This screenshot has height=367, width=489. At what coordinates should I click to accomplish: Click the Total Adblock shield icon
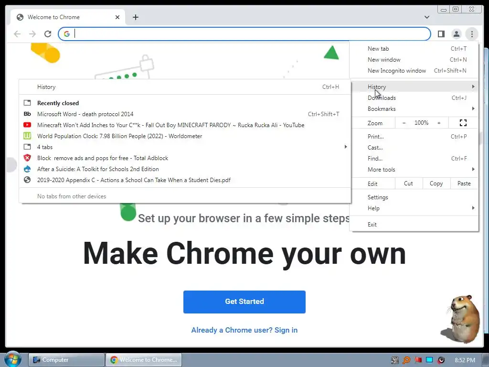click(x=27, y=158)
